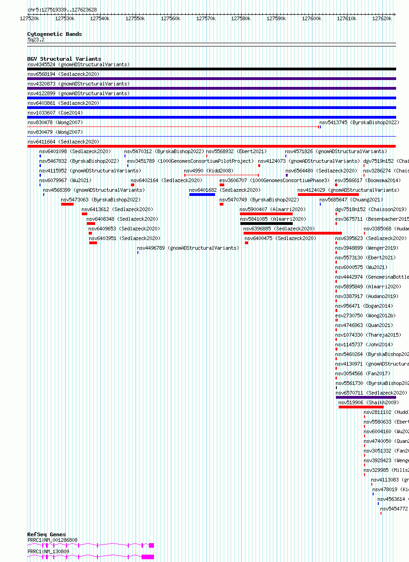Viewport: 409px width, 562px height.
Task: Click the nsv3948899 Wenger2019 label
Action: tap(367, 248)
